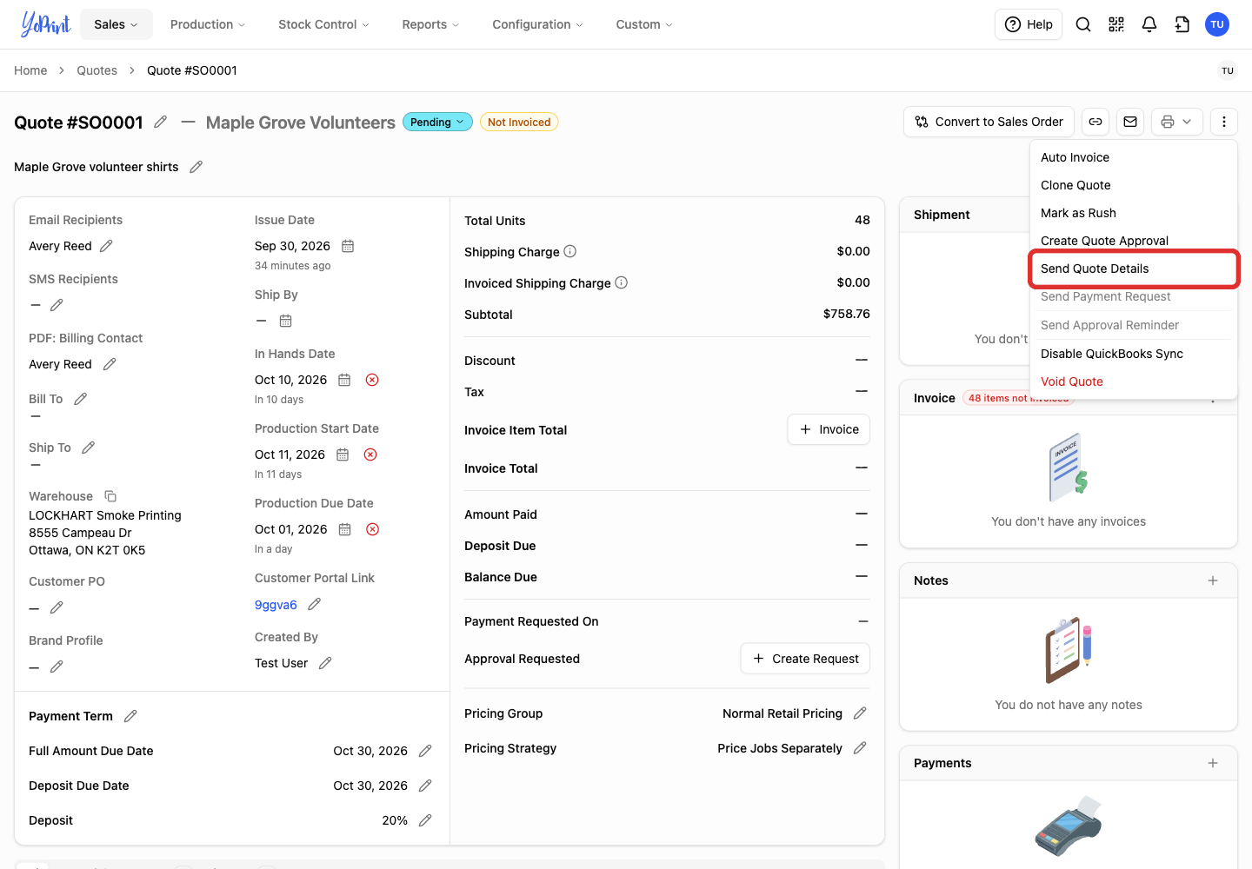The width and height of the screenshot is (1252, 869).
Task: Add a new note with plus icon
Action: 1213,580
